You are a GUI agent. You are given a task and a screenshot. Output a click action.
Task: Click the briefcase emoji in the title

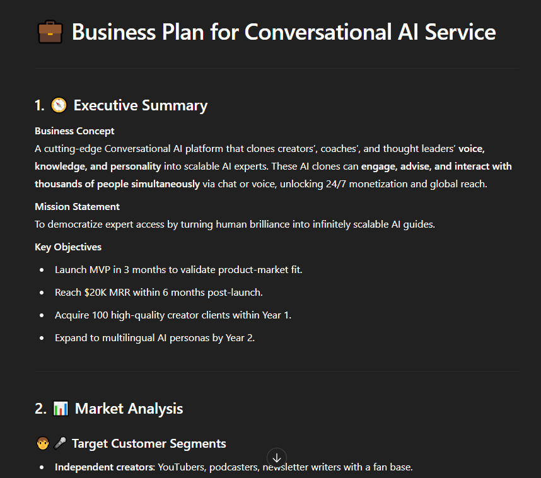click(x=50, y=32)
